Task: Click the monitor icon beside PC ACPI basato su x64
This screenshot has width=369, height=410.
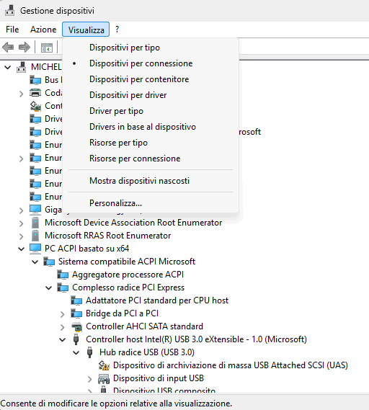Action: click(x=35, y=249)
